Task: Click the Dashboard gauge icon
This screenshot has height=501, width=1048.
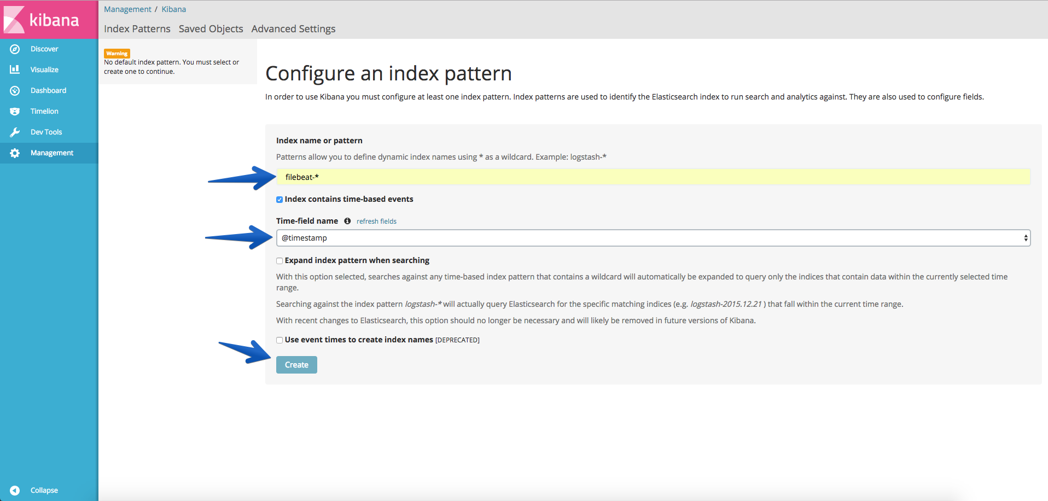Action: click(15, 91)
